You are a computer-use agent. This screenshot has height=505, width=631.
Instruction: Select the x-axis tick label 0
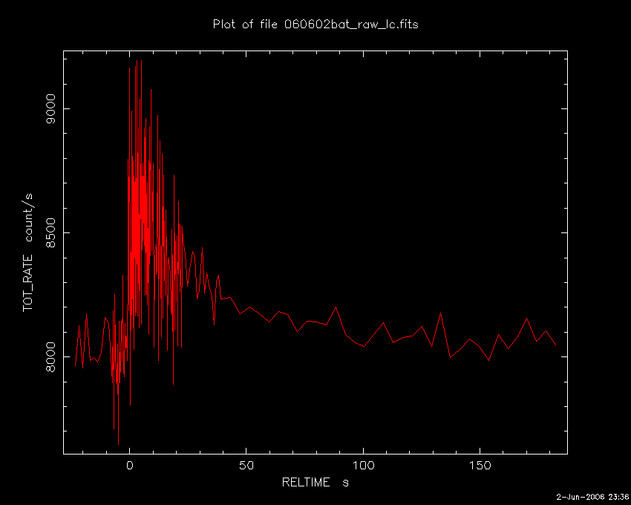[x=130, y=466]
